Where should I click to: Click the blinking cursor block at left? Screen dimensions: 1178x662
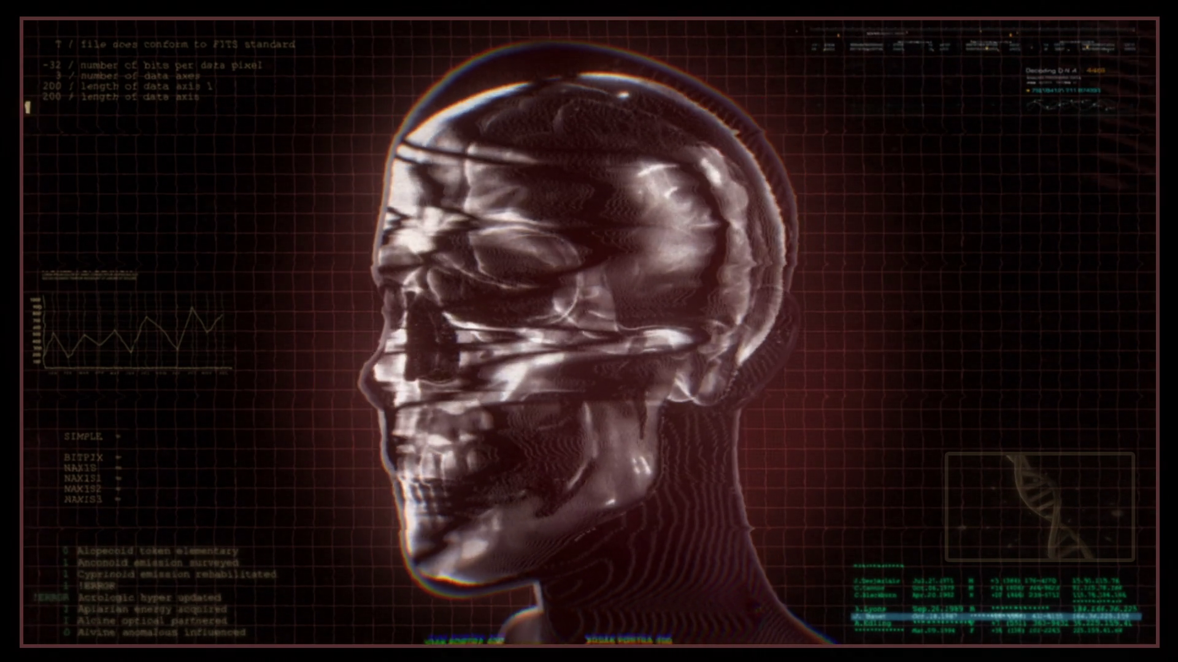click(28, 108)
